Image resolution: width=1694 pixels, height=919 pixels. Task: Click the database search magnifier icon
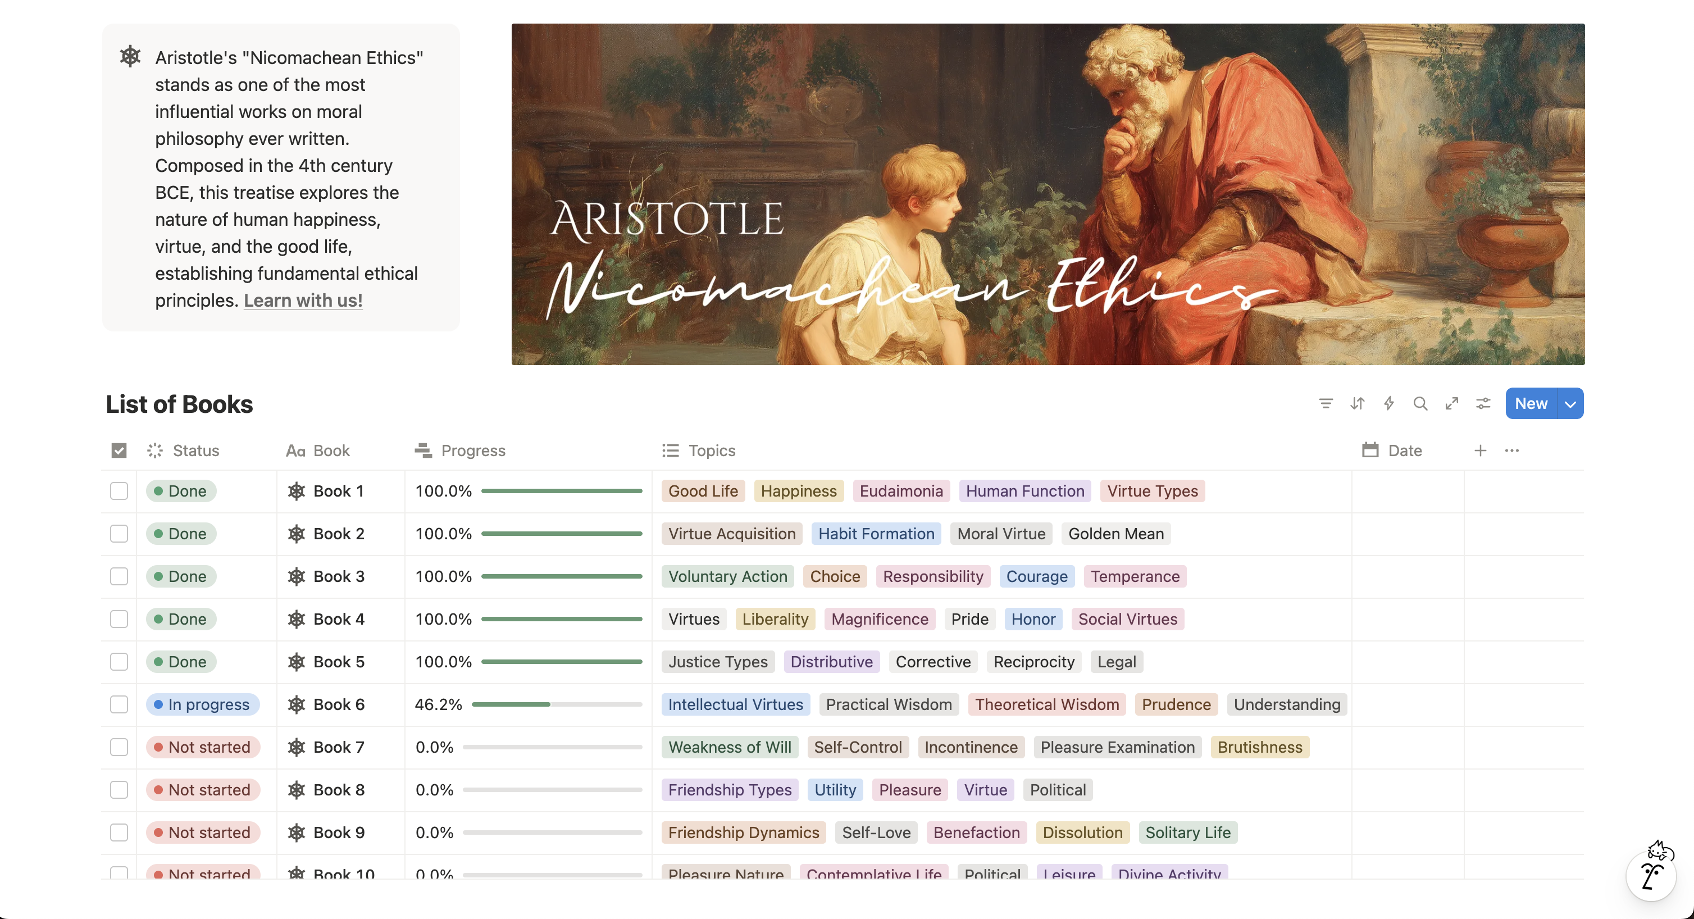(x=1420, y=403)
